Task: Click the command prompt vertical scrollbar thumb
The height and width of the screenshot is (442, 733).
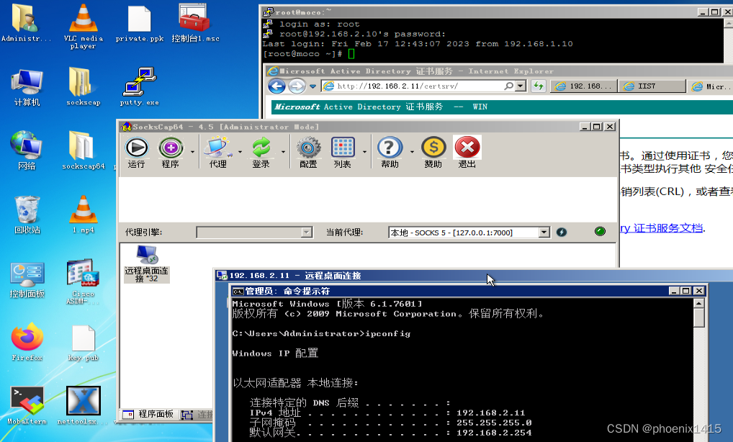Action: [x=699, y=318]
